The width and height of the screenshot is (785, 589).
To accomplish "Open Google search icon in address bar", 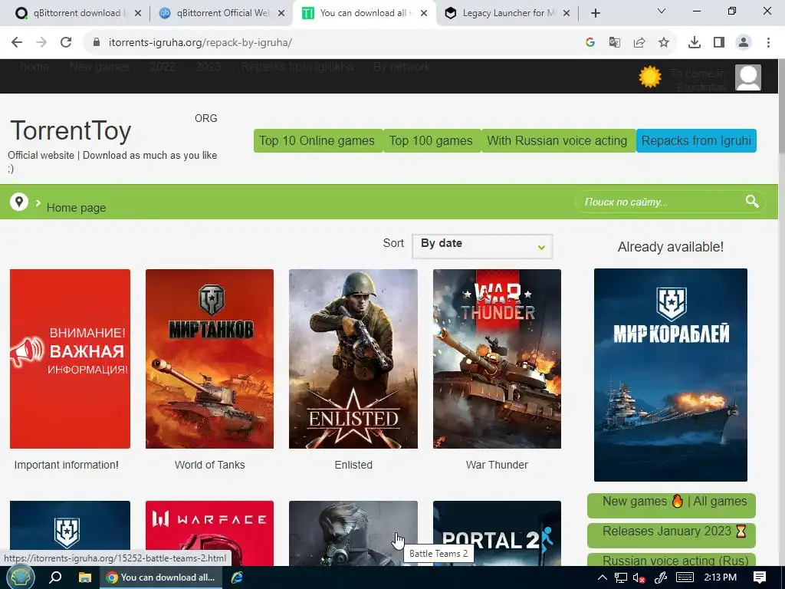I will tap(590, 43).
